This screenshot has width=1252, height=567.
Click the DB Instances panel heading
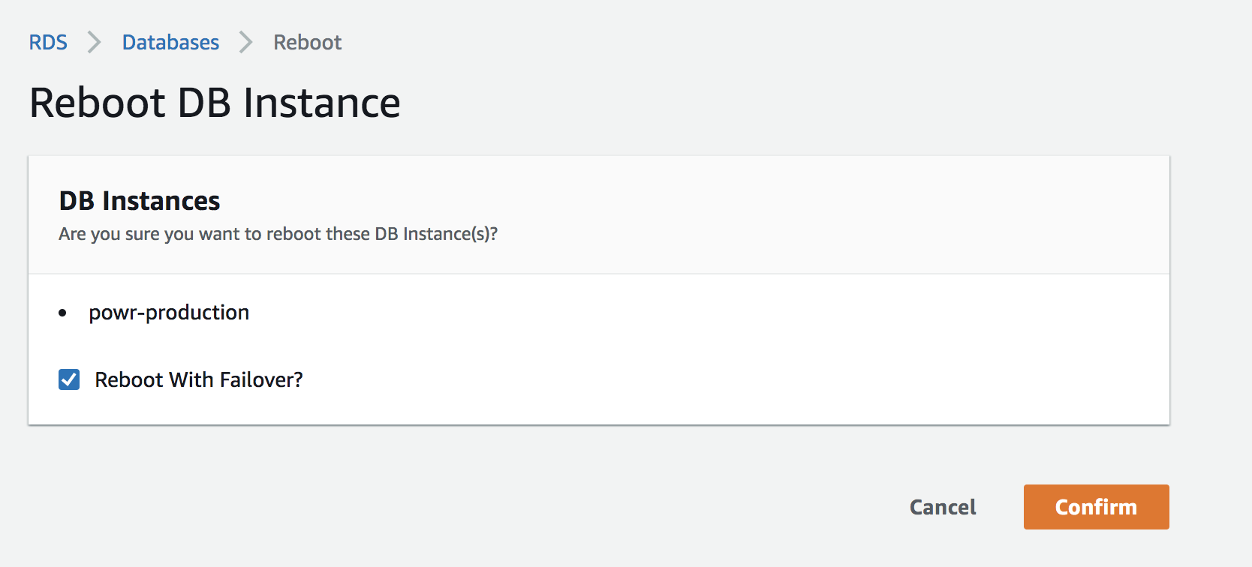(140, 201)
